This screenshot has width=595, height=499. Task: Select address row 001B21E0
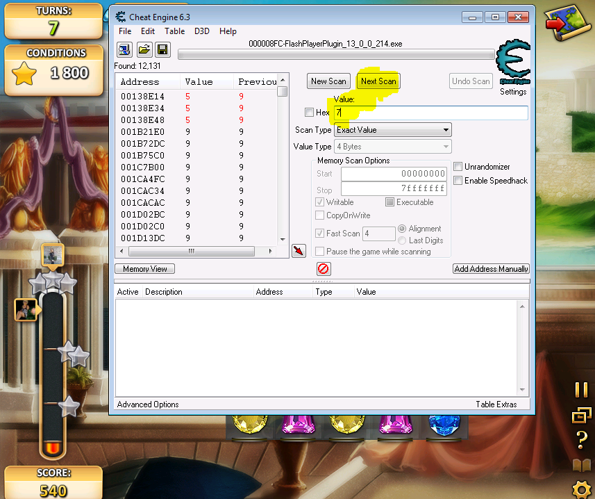tap(196, 132)
